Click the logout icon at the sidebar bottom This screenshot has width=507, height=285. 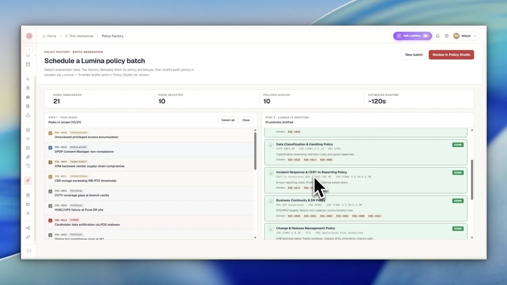29,251
